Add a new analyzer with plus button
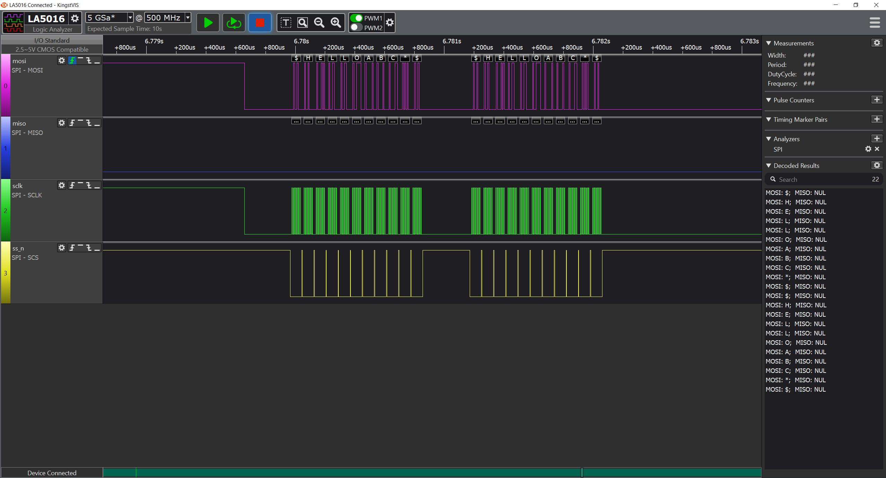886x478 pixels. coord(877,139)
